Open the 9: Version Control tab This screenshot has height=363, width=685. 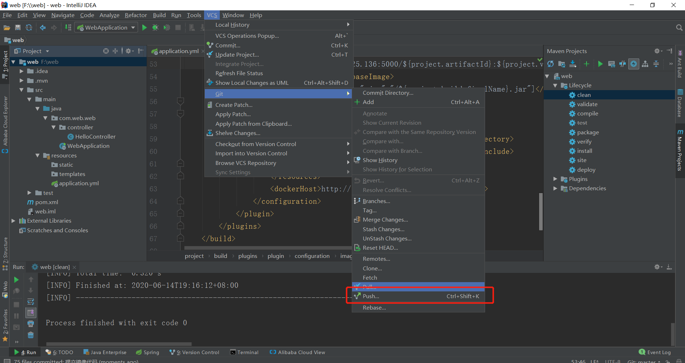pyautogui.click(x=194, y=352)
